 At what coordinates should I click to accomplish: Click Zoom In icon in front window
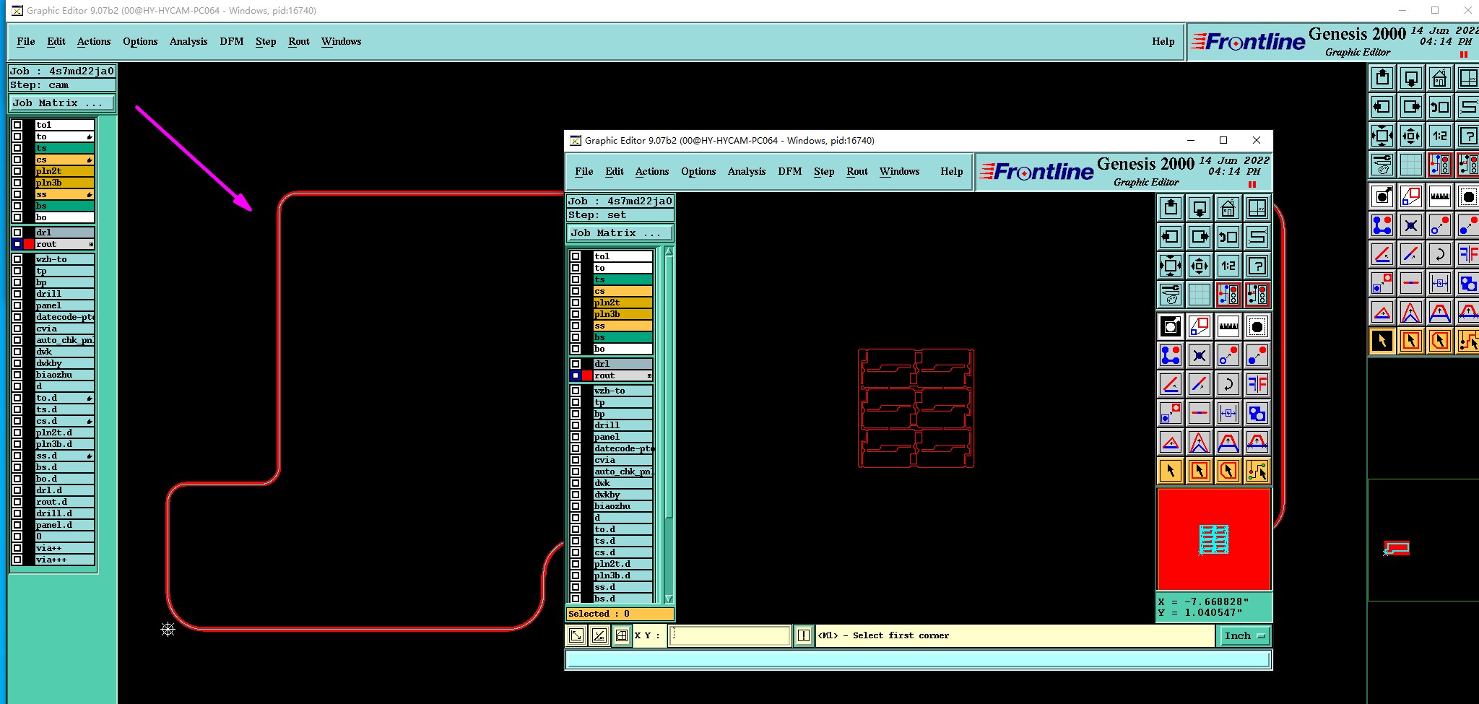pos(1171,266)
